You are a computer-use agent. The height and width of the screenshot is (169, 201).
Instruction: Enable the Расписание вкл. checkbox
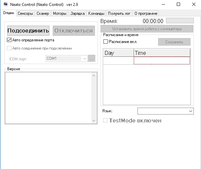(x=105, y=41)
